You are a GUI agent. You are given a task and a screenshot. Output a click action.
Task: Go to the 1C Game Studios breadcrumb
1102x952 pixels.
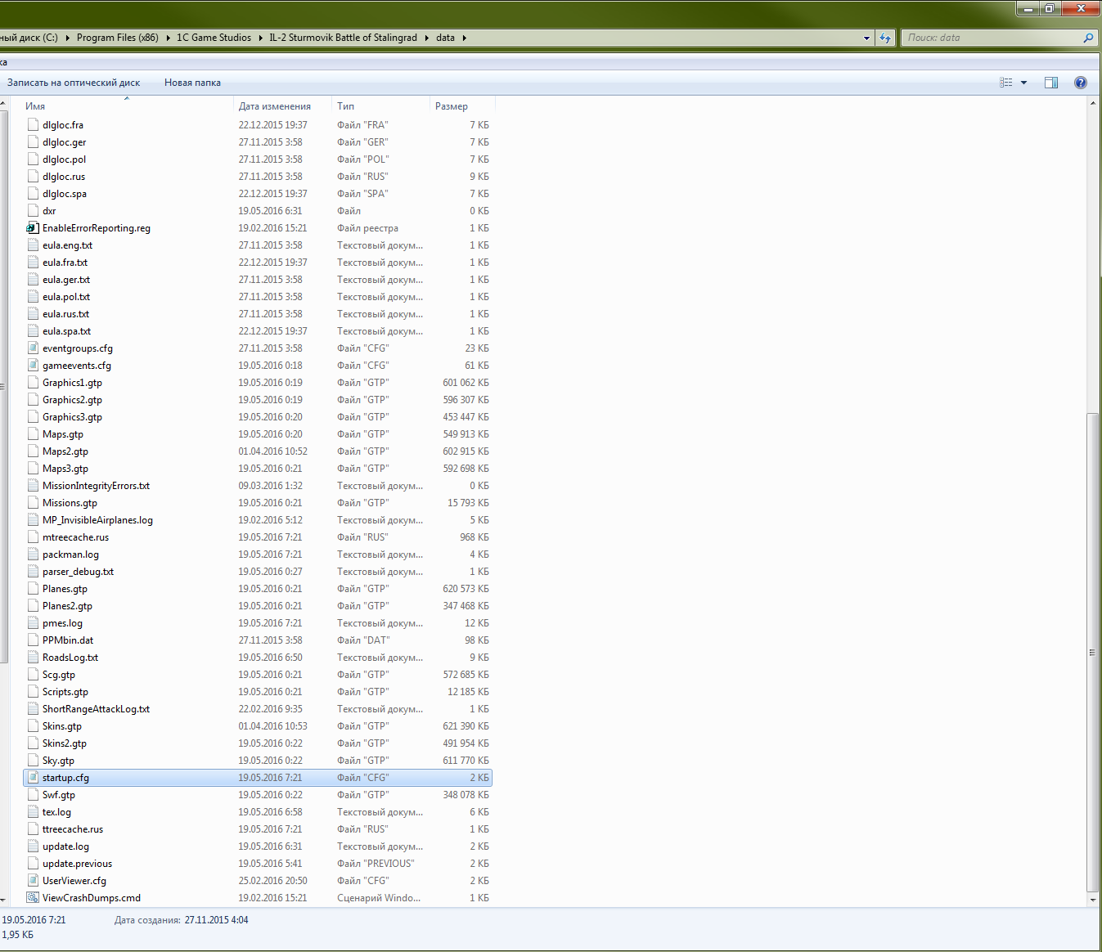point(214,38)
